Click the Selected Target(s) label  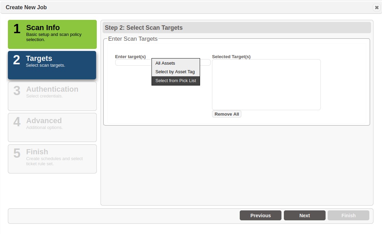(231, 57)
